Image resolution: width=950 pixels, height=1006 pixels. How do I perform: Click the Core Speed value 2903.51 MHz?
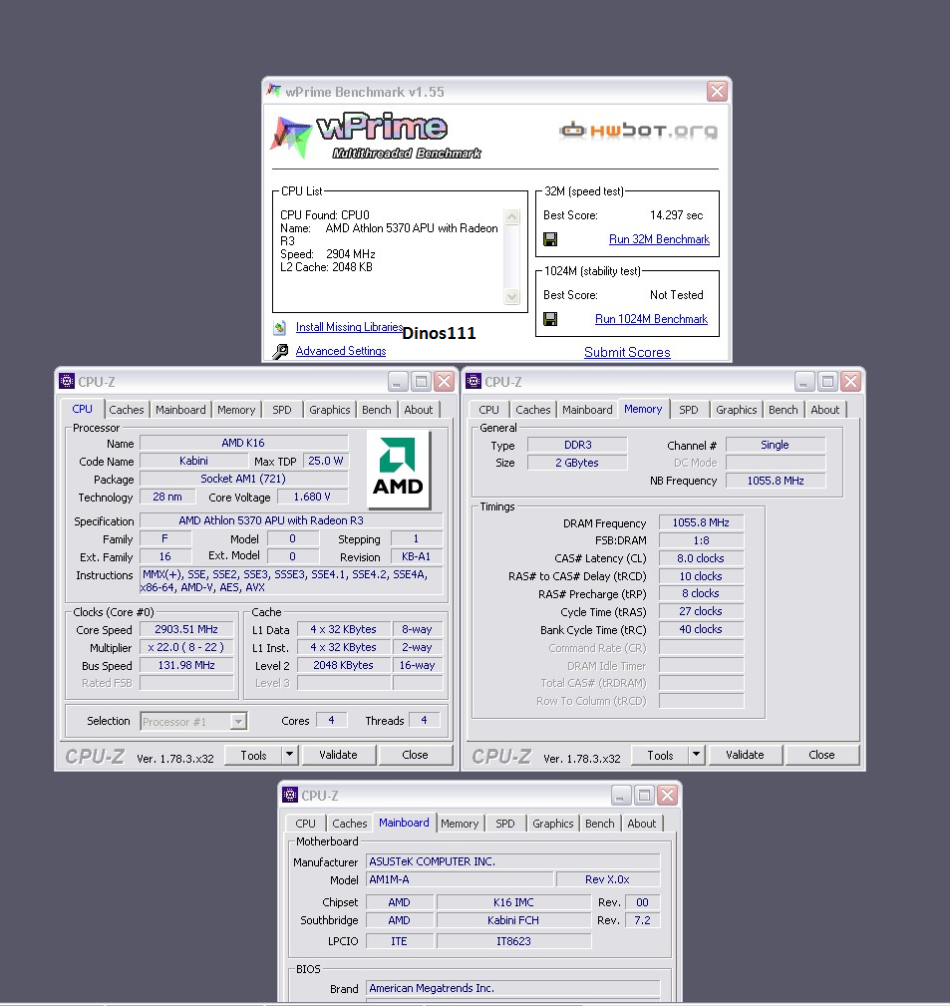(x=186, y=629)
